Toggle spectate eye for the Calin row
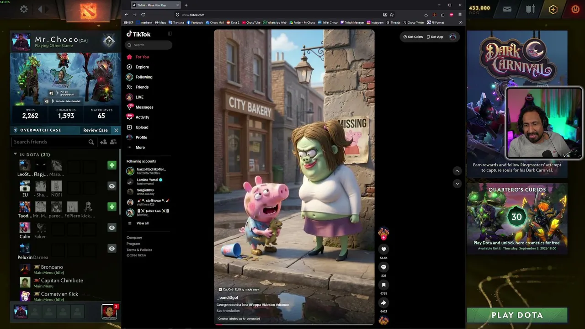585x329 pixels. pyautogui.click(x=112, y=228)
